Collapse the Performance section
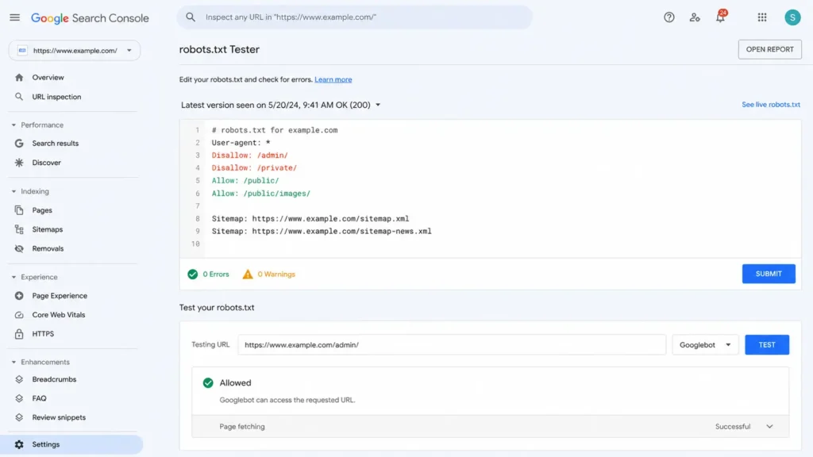Screen dimensions: 813x457 14,125
